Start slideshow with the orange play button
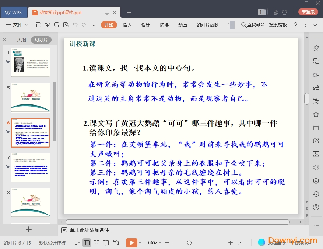This screenshot has height=249, width=323. [131, 243]
